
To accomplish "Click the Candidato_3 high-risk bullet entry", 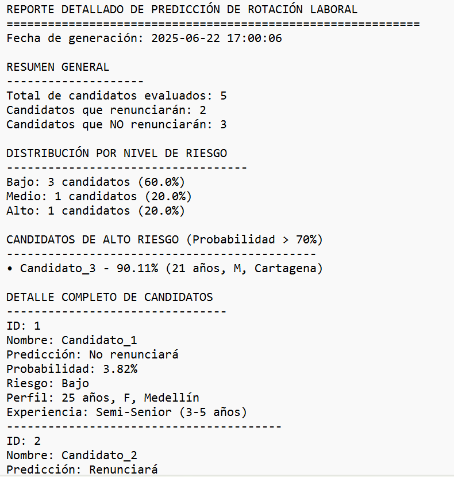I will 164,268.
